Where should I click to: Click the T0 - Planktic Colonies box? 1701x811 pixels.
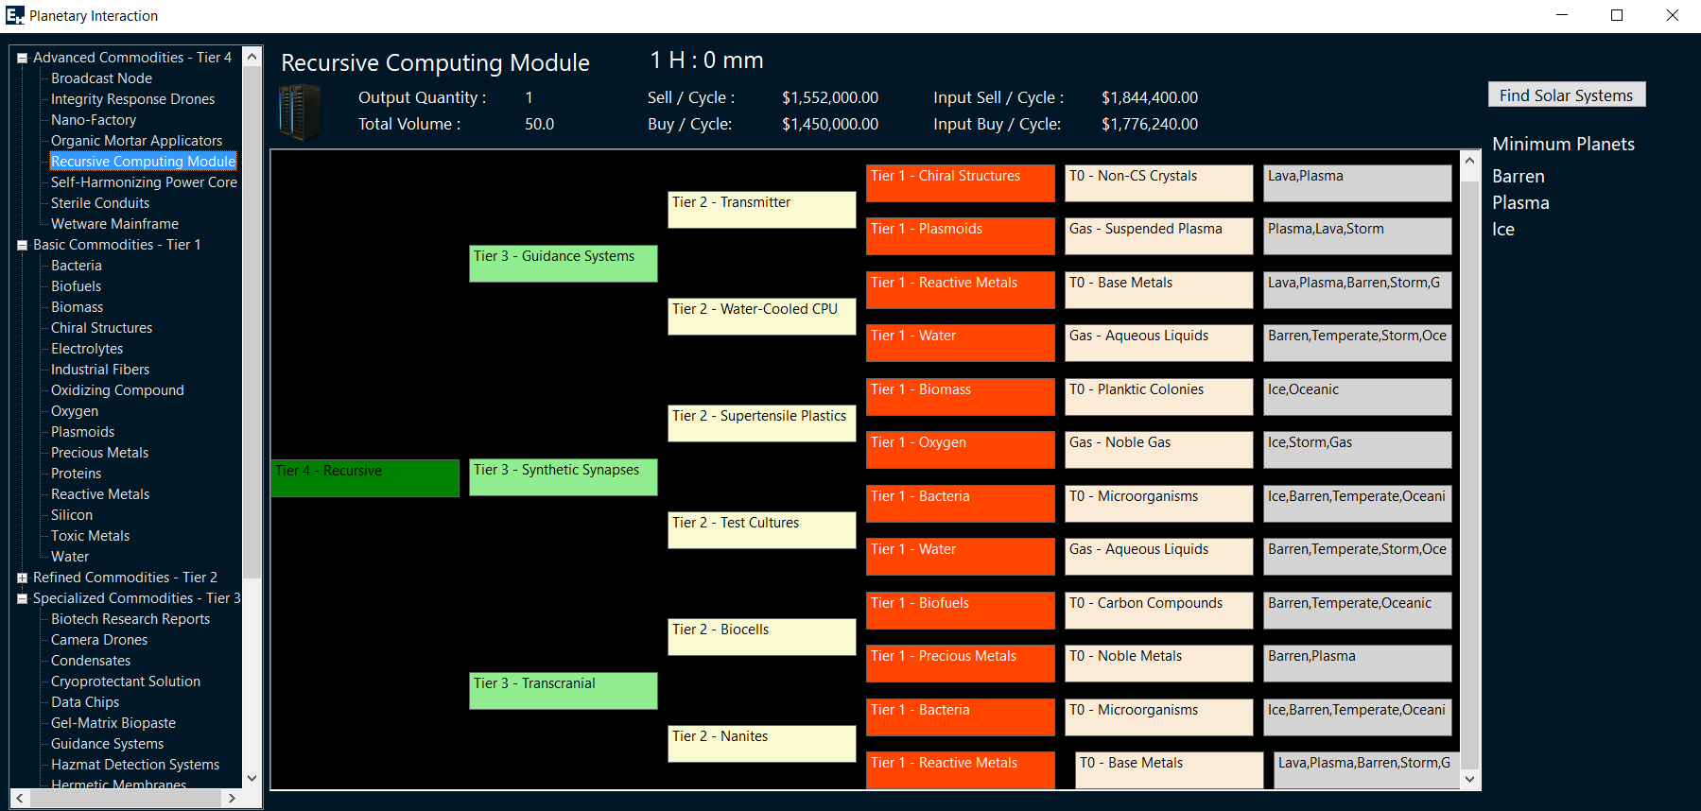tap(1158, 397)
